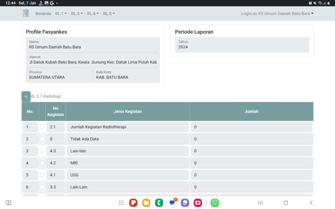The image size is (335, 209).
Task: Open the app drawer grid icon
Action: pos(121,203)
